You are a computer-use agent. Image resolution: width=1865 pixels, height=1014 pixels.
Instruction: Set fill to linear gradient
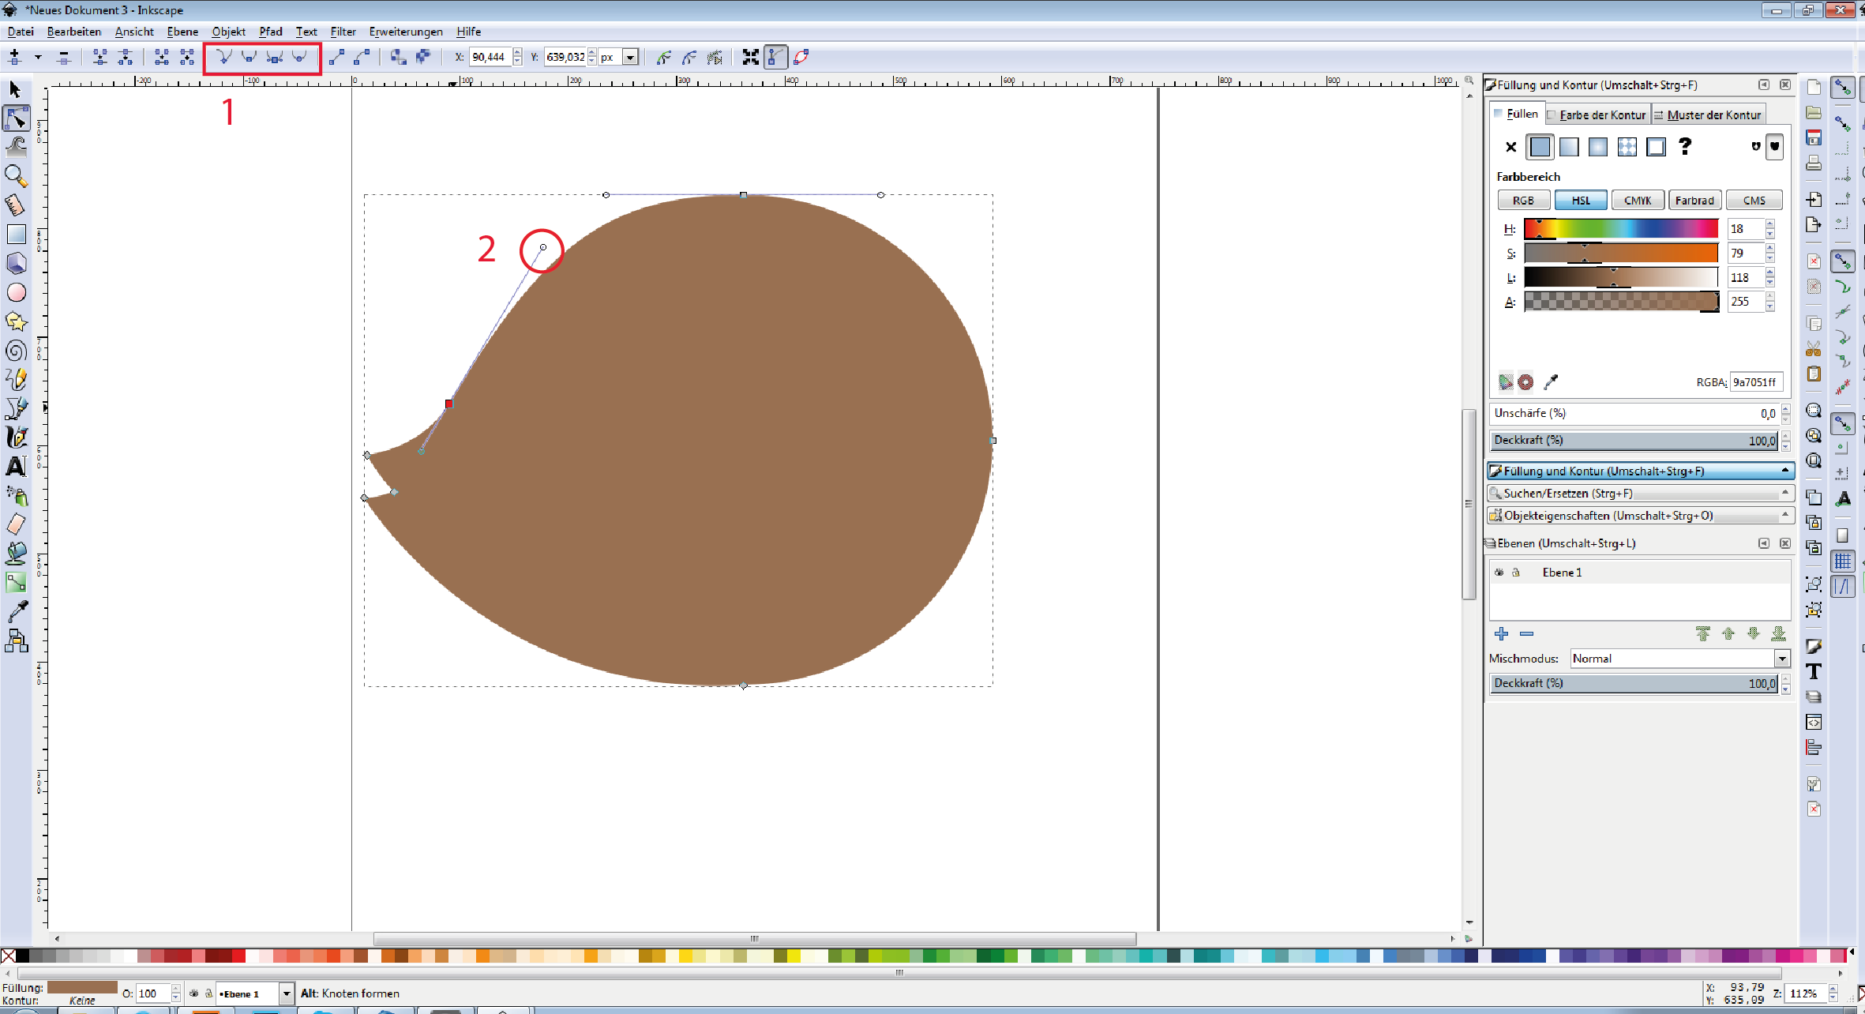pos(1569,147)
